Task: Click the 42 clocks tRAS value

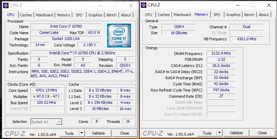Action: tap(221, 84)
